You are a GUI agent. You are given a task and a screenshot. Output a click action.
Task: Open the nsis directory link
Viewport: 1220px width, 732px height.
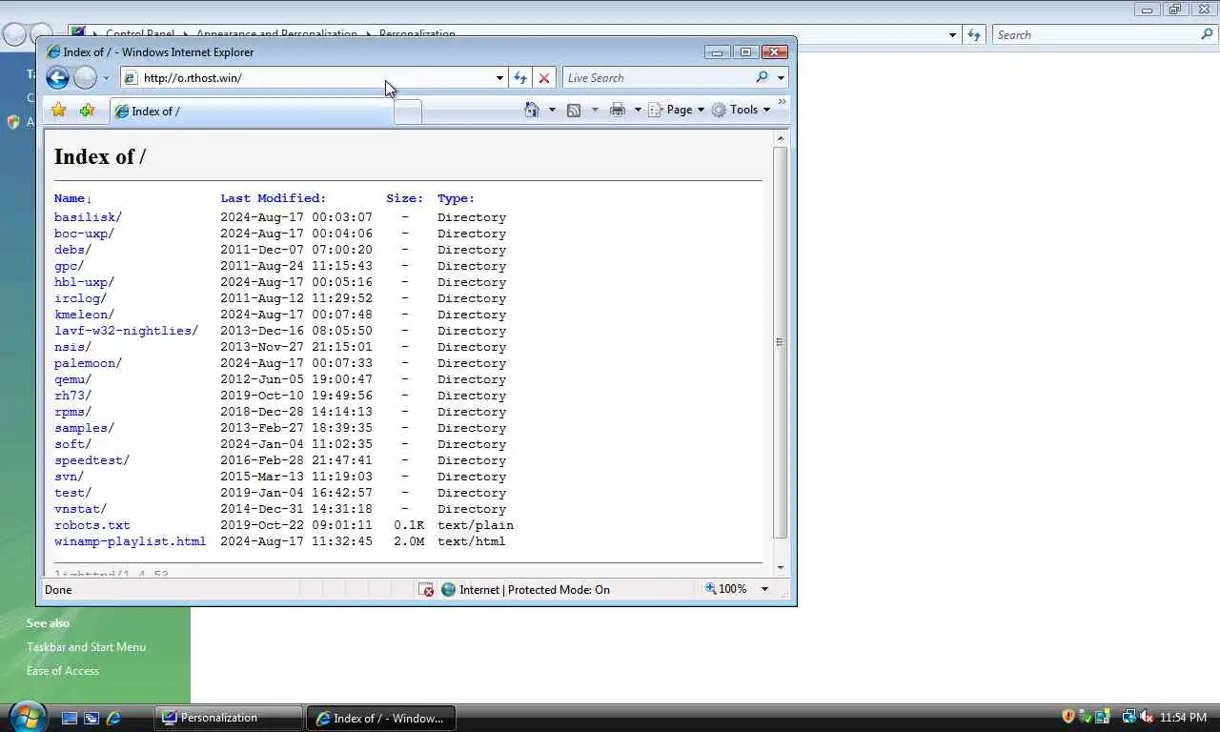coord(70,347)
